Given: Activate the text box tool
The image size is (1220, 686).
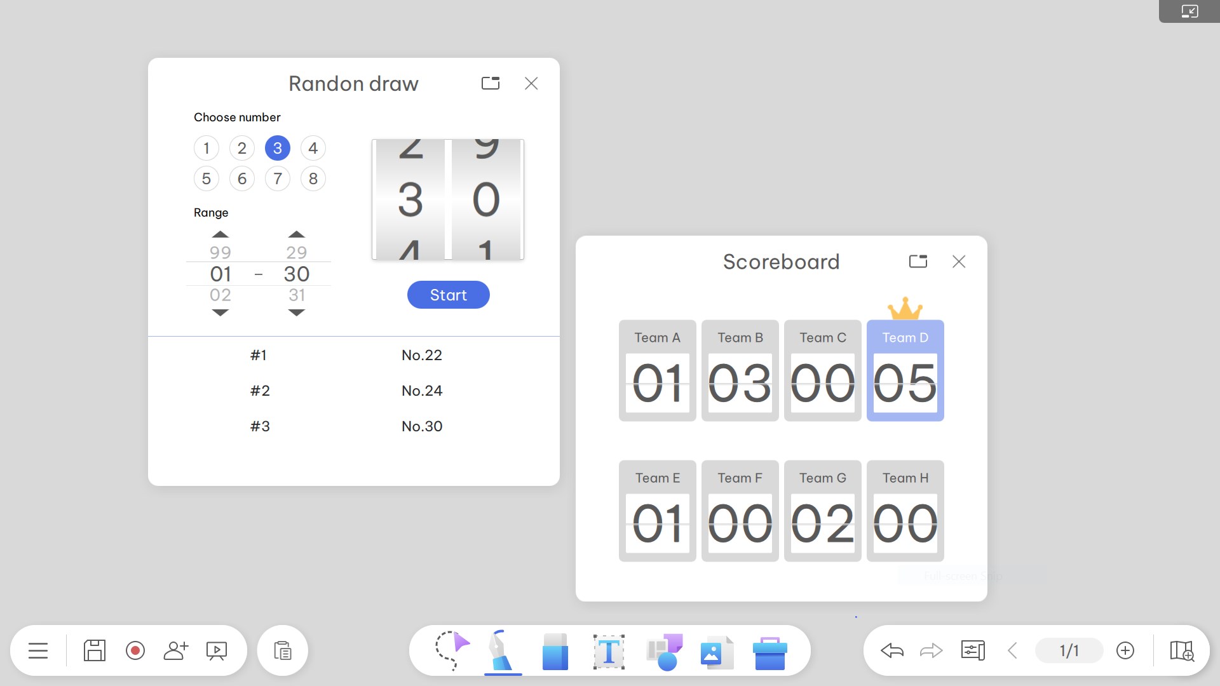Looking at the screenshot, I should [609, 650].
